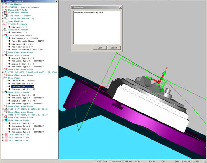The width and height of the screenshot is (207, 163).
Task: Select the Angle Offset V : -45 entry
Action: [x=24, y=100]
